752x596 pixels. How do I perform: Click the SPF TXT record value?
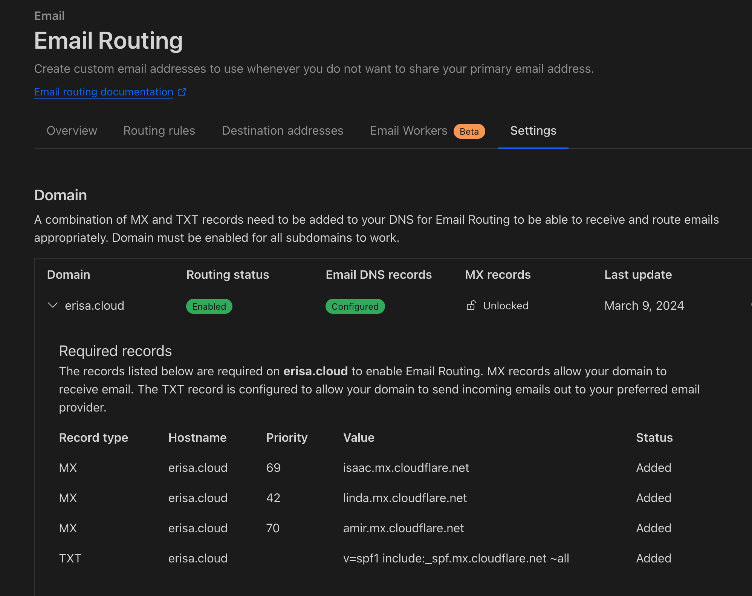456,558
